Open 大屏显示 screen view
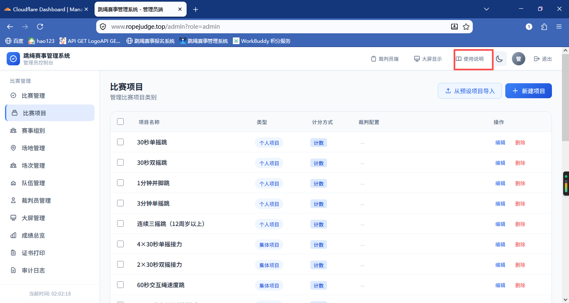The width and height of the screenshot is (569, 303). pyautogui.click(x=428, y=59)
